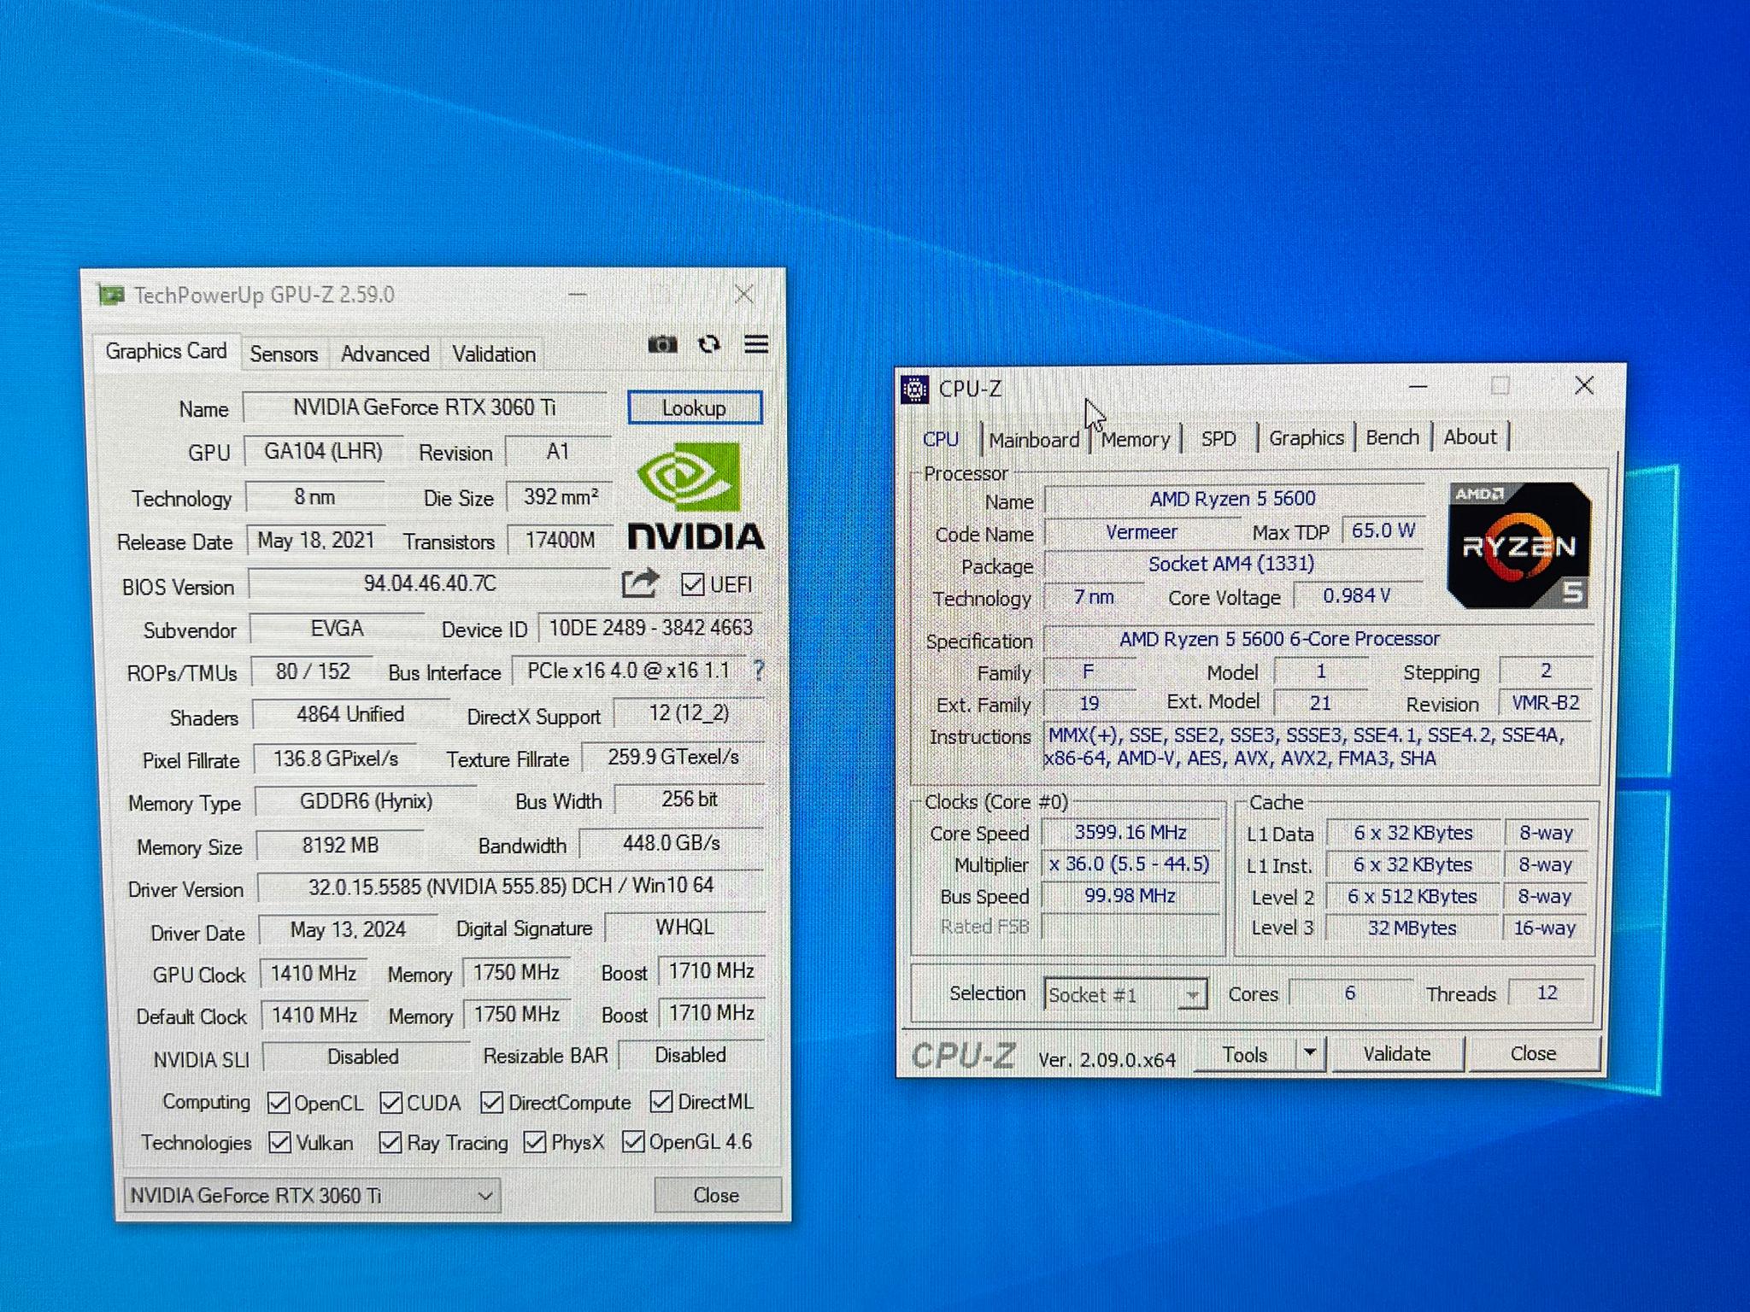The height and width of the screenshot is (1312, 1750).
Task: Click the GPU-Z refresh icon
Action: click(709, 344)
